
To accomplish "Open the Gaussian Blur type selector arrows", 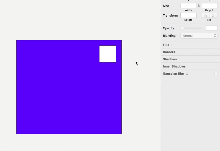I will tap(187, 74).
